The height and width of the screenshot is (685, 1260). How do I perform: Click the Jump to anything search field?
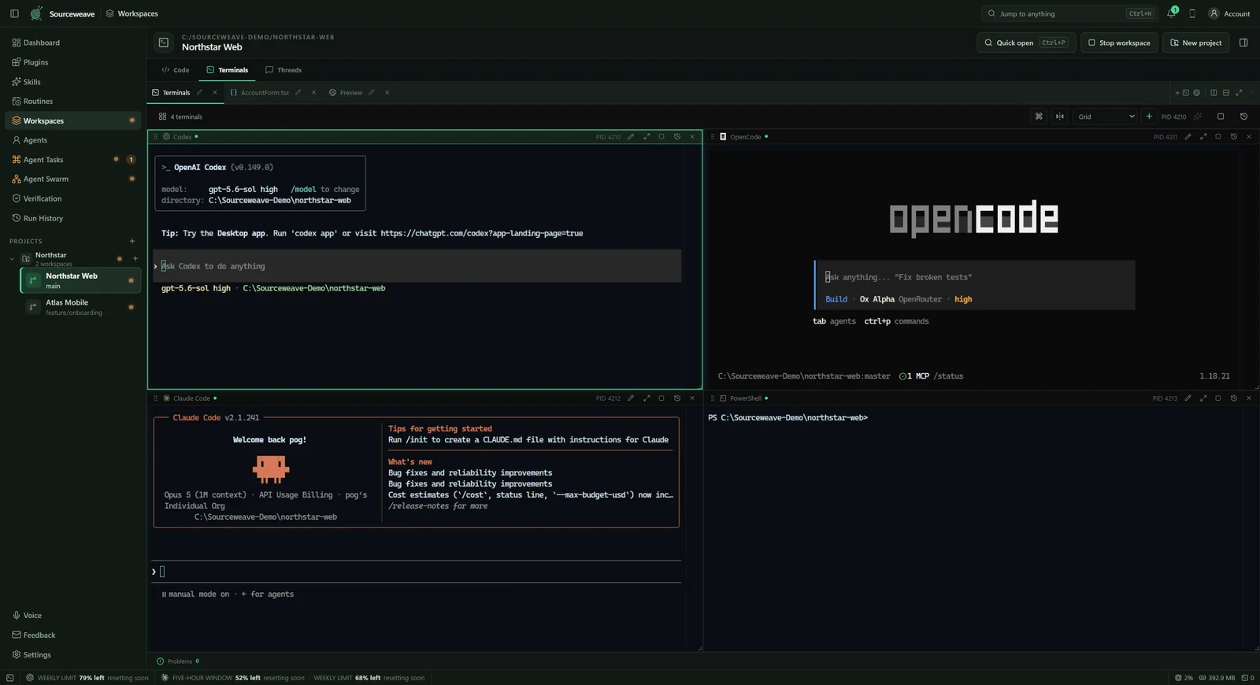[1069, 13]
